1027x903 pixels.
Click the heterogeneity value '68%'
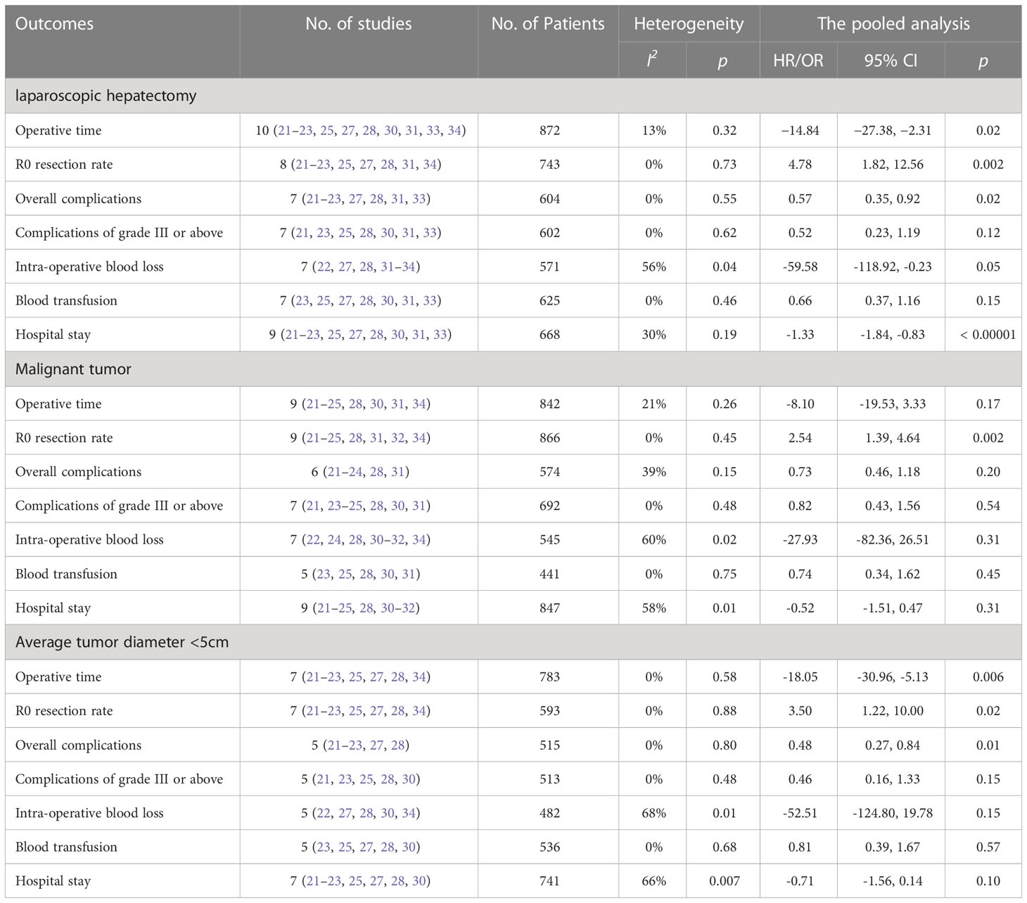click(653, 813)
